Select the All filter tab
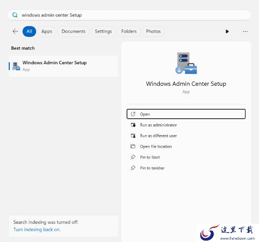Viewport: 259px width, 242px height. [29, 31]
